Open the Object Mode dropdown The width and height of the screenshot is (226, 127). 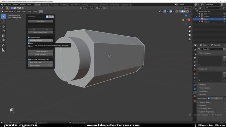[8, 11]
